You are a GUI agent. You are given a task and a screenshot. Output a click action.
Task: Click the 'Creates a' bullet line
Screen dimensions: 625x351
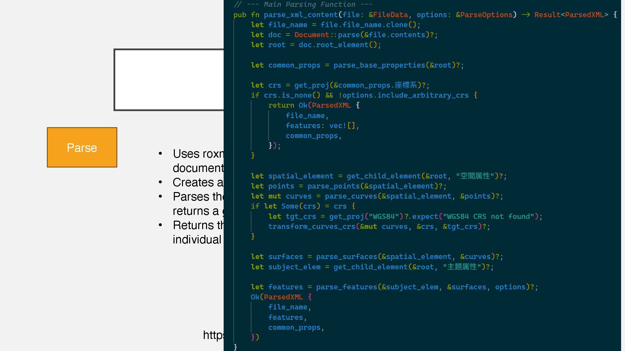pos(198,182)
